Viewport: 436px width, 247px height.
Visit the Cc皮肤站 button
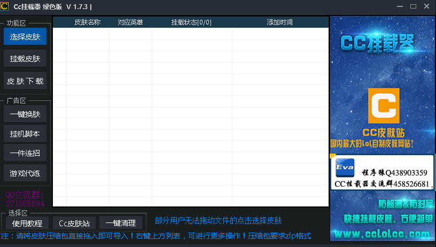[x=74, y=223]
